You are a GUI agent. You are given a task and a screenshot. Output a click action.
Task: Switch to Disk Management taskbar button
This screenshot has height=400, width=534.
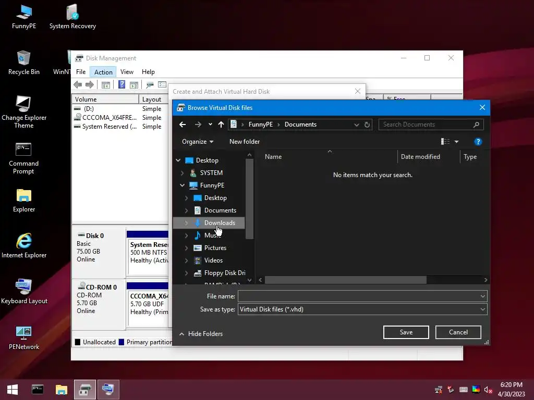point(85,390)
